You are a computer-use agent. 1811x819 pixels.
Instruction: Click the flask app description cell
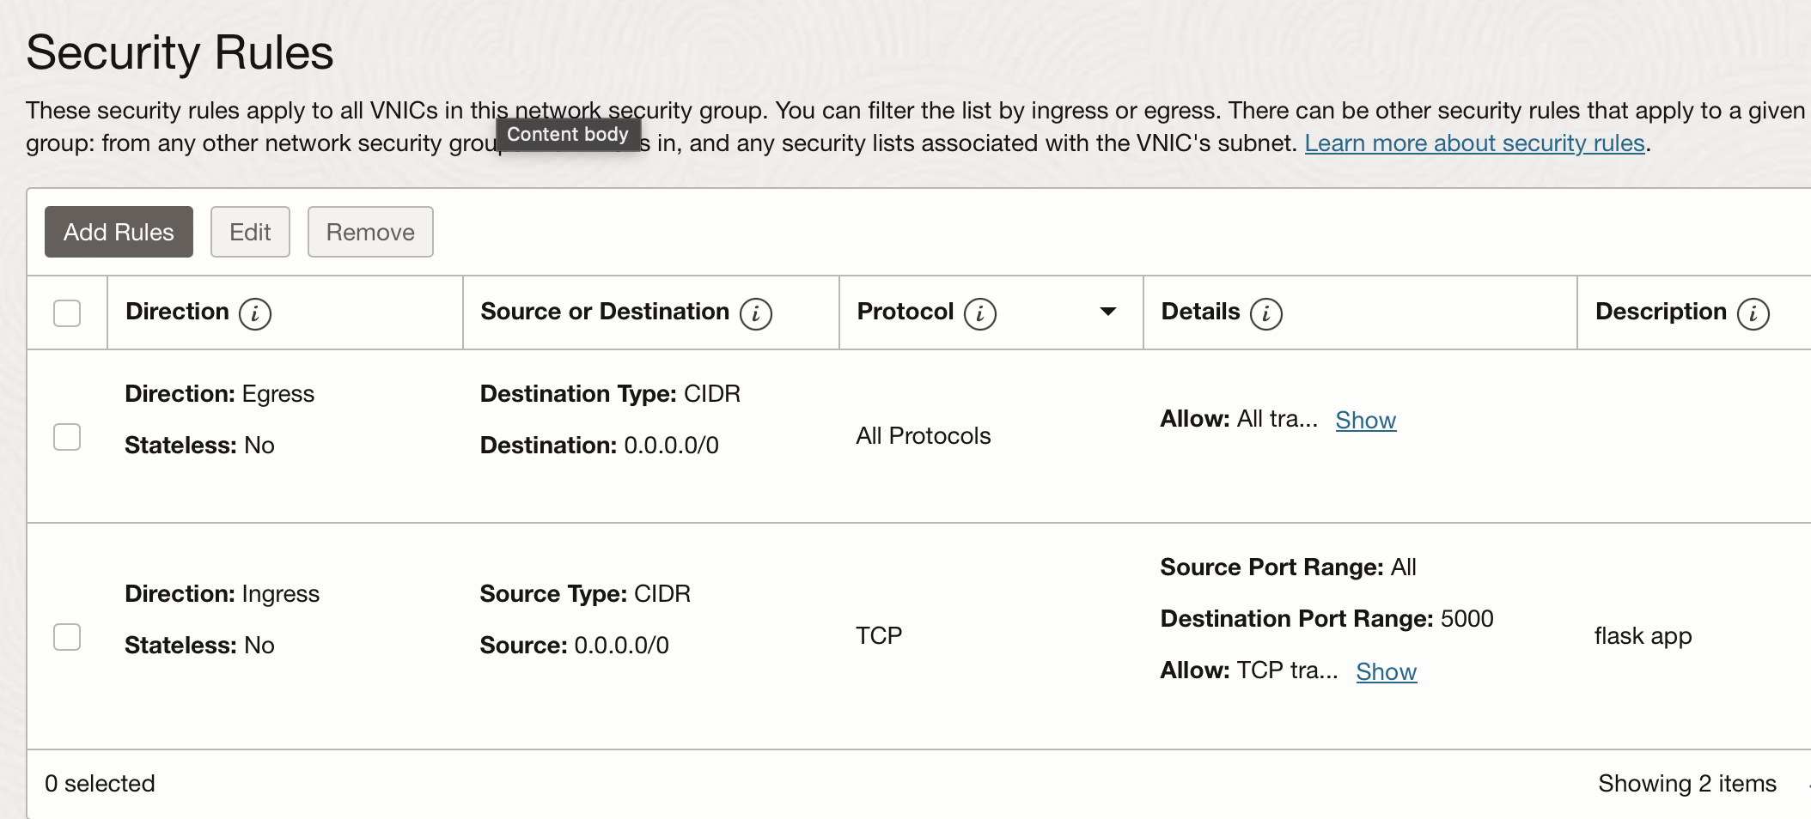coord(1643,636)
